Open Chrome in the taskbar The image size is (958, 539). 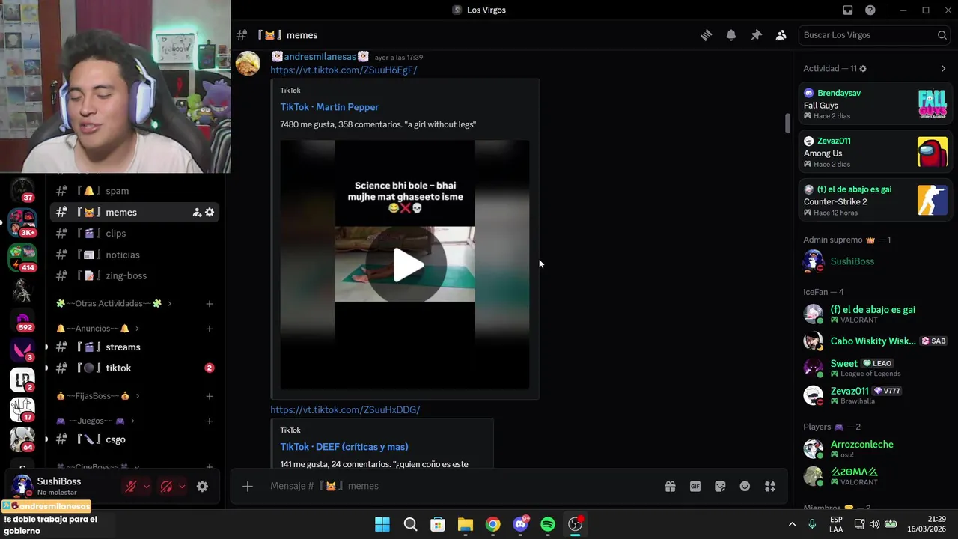[492, 524]
